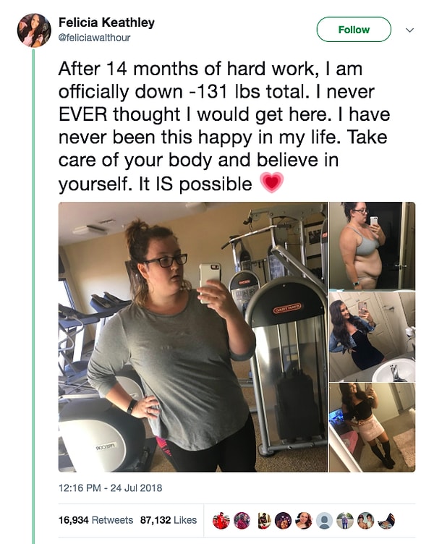Screen dimensions: 434x544
Task: Follow Felicia Keathley
Action: coord(354,30)
